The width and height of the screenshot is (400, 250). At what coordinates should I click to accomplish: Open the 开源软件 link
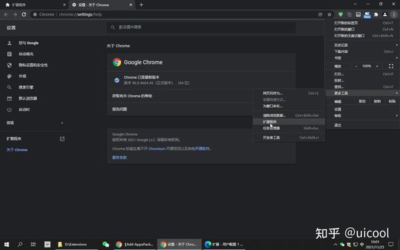[x=202, y=149]
